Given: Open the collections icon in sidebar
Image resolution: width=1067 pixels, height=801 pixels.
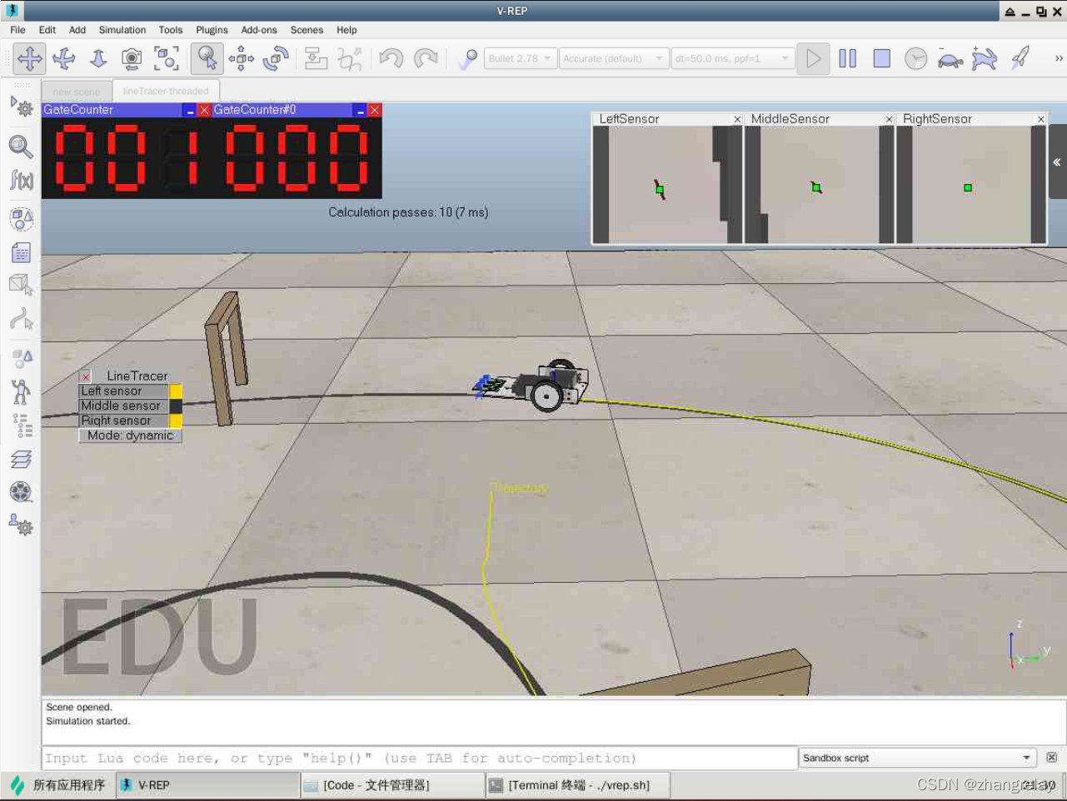Looking at the screenshot, I should (x=21, y=219).
